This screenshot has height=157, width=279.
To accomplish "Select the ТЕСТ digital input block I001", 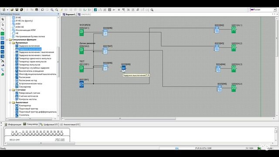I will coord(82,69).
